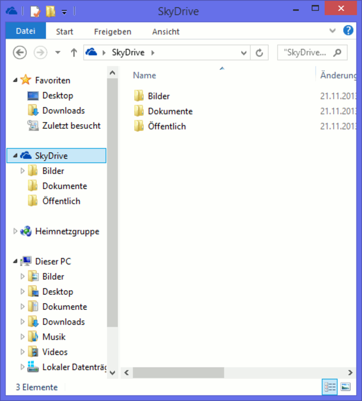Go up one folder level
This screenshot has height=401, width=362.
click(74, 52)
